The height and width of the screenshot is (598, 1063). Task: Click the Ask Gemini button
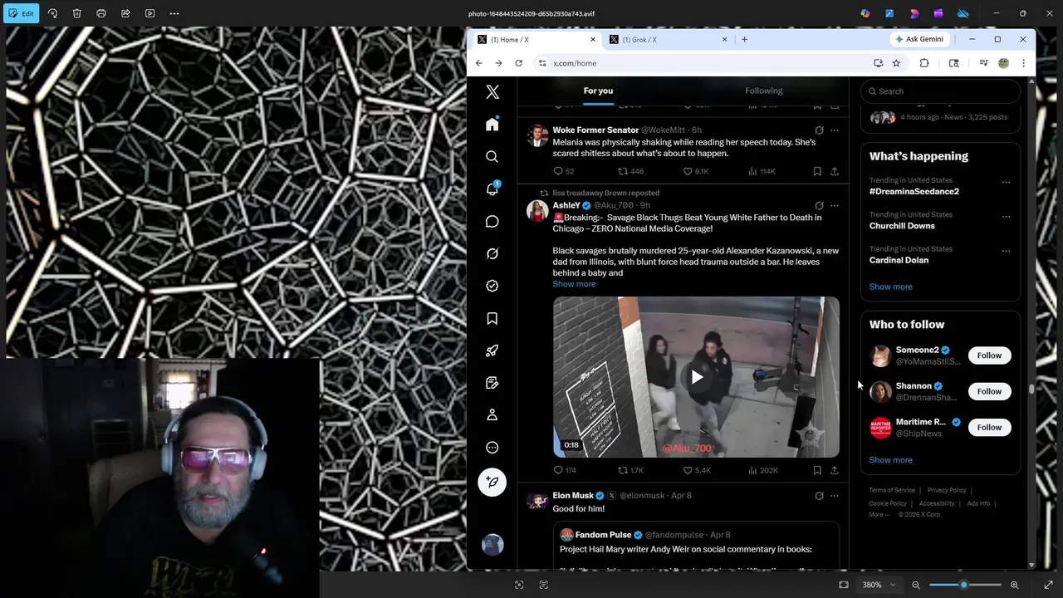919,39
